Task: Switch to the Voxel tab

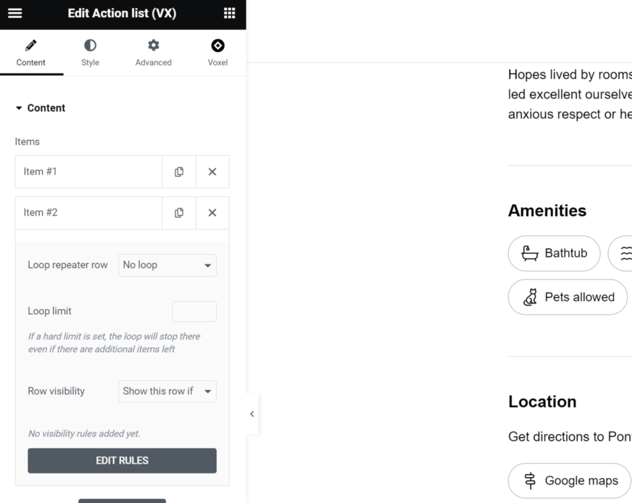Action: [x=217, y=52]
